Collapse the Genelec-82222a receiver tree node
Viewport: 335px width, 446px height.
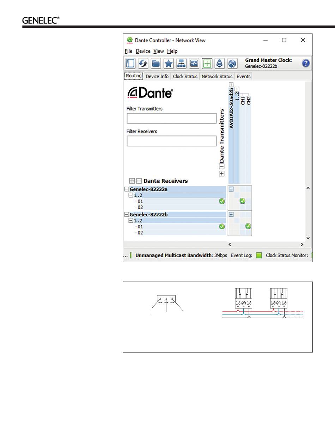point(127,189)
